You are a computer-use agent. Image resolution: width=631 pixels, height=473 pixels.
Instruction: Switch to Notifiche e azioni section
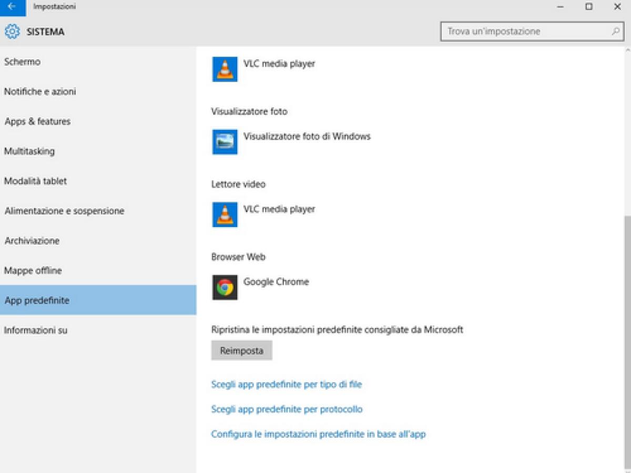tap(39, 91)
